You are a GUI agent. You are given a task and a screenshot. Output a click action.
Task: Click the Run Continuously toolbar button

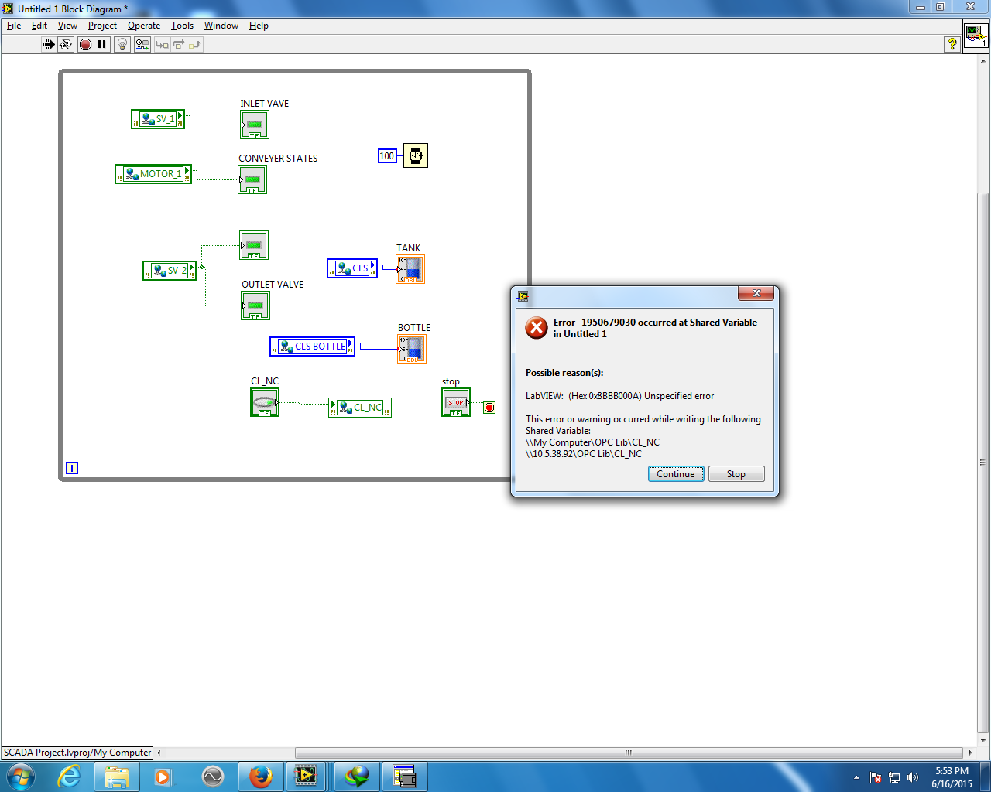click(x=66, y=45)
